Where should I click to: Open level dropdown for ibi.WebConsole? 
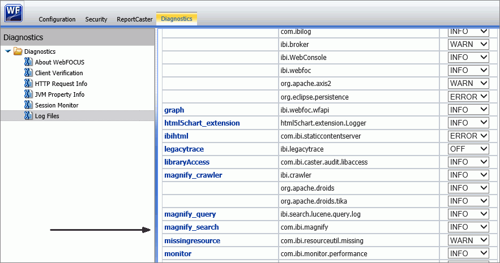[x=468, y=57]
